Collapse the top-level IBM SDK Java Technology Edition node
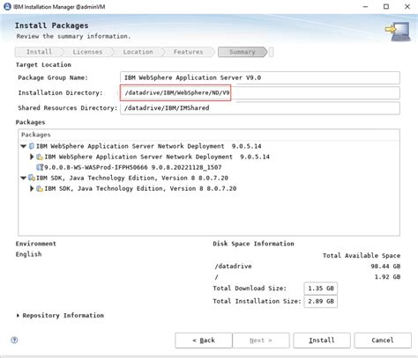The width and height of the screenshot is (418, 358). point(24,178)
